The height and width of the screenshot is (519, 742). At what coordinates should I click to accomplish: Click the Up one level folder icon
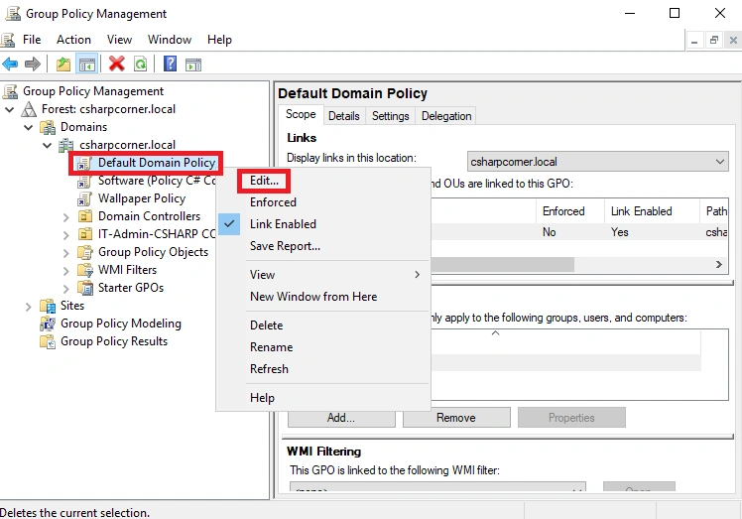pos(62,64)
